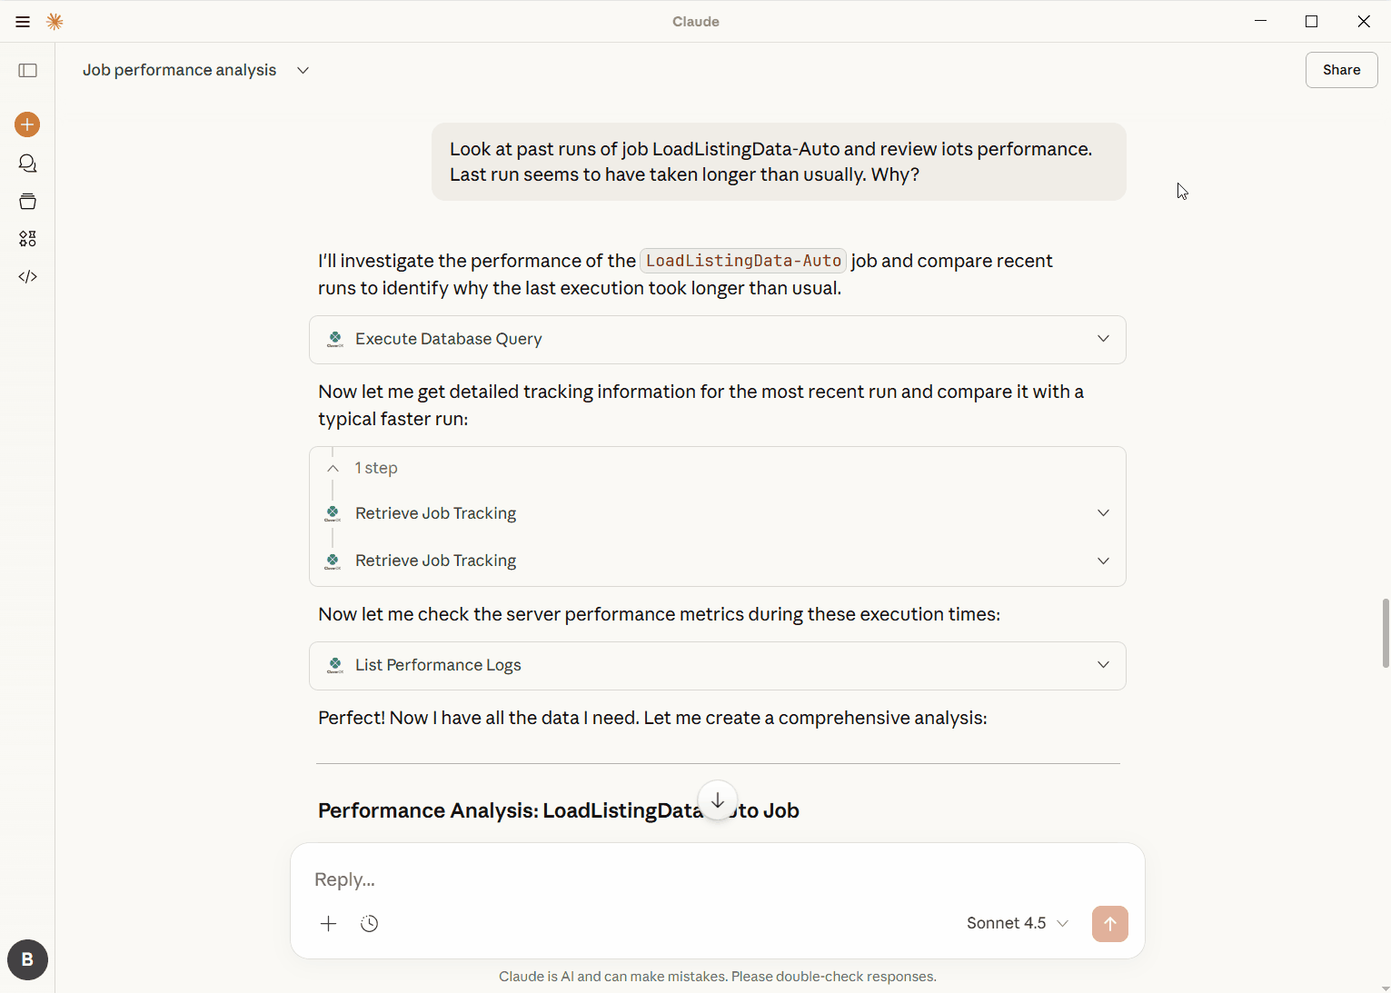The height and width of the screenshot is (993, 1391).
Task: Open the Projects icon in the sidebar
Action: [28, 201]
